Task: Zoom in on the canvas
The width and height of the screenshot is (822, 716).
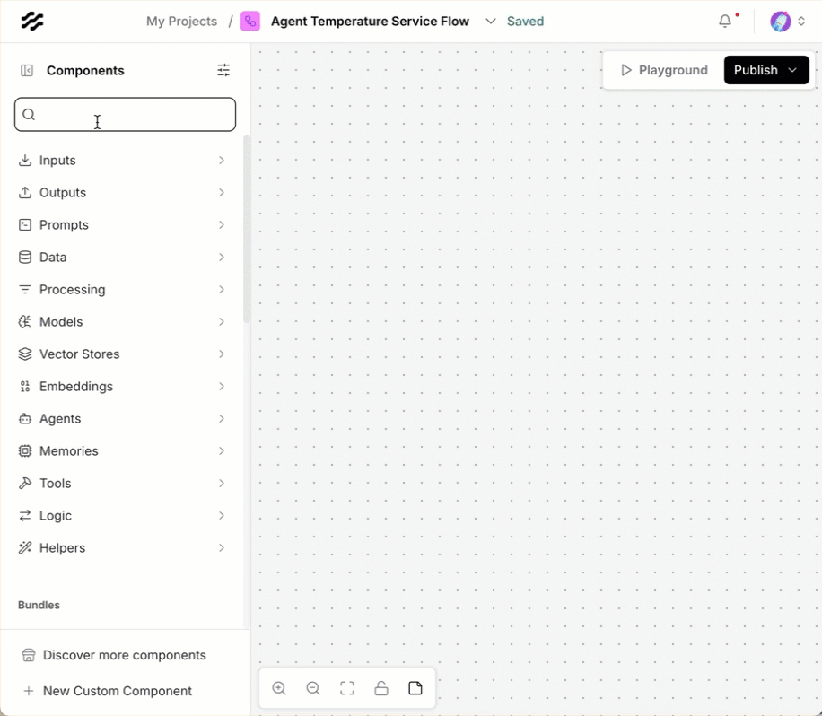Action: coord(278,687)
